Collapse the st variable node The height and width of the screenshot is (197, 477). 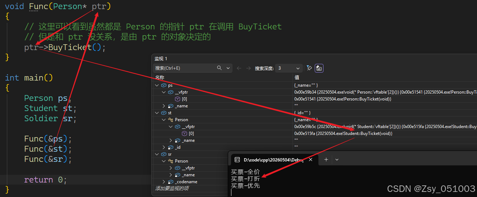click(x=157, y=113)
